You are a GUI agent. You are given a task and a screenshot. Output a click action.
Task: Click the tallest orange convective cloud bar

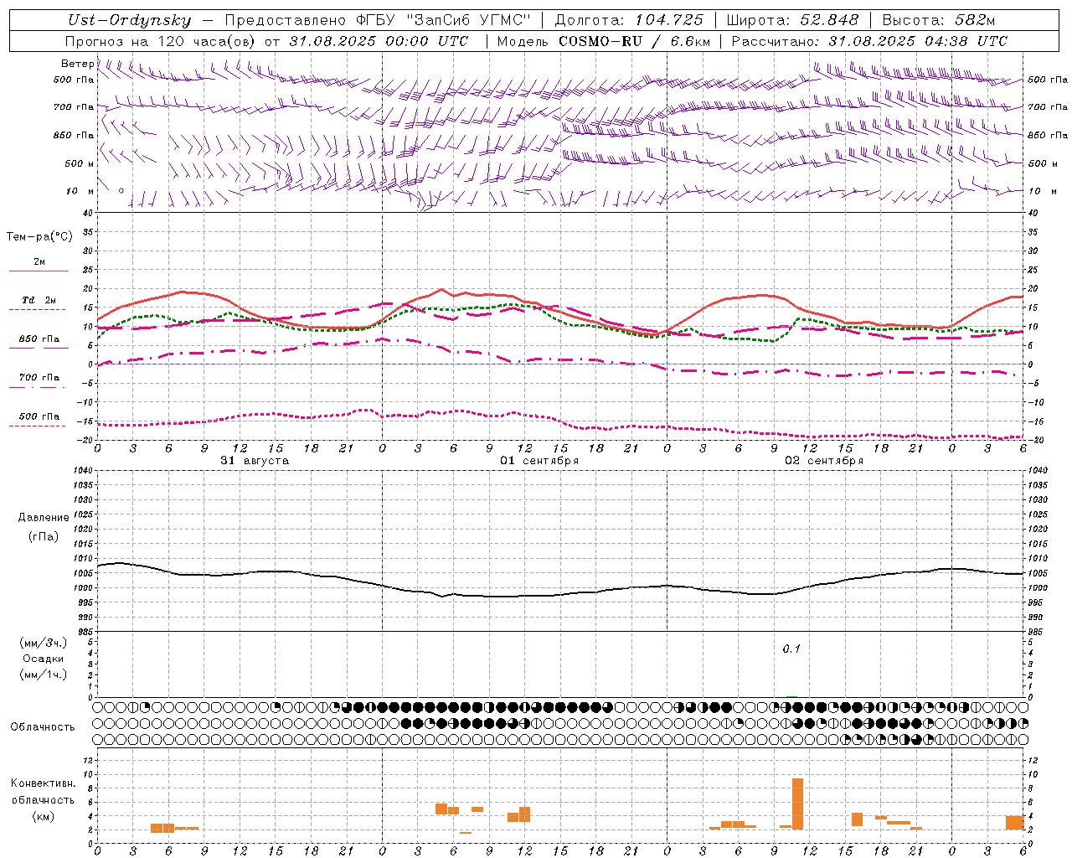[797, 804]
